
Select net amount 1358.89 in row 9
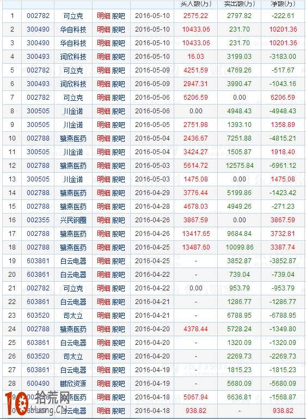283,125
